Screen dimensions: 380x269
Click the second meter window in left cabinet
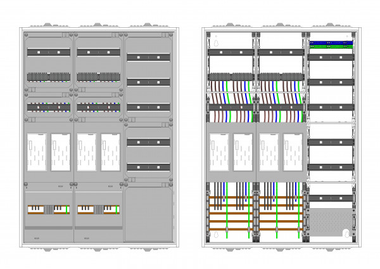click(x=61, y=152)
